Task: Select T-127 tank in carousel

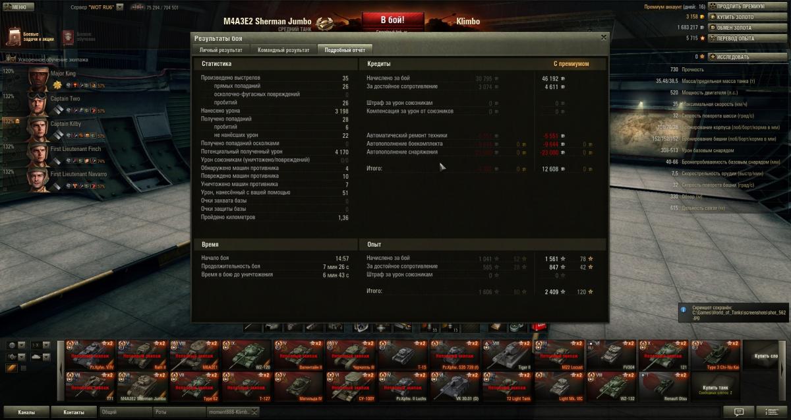Action: click(247, 387)
